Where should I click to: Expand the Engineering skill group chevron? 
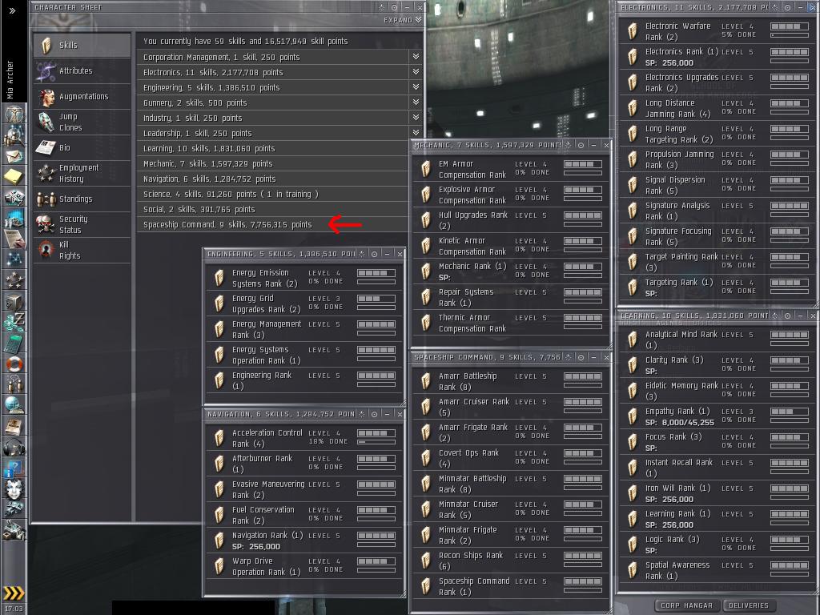[x=416, y=86]
